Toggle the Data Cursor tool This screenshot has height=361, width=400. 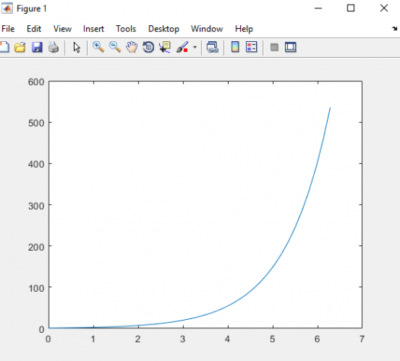[x=165, y=47]
